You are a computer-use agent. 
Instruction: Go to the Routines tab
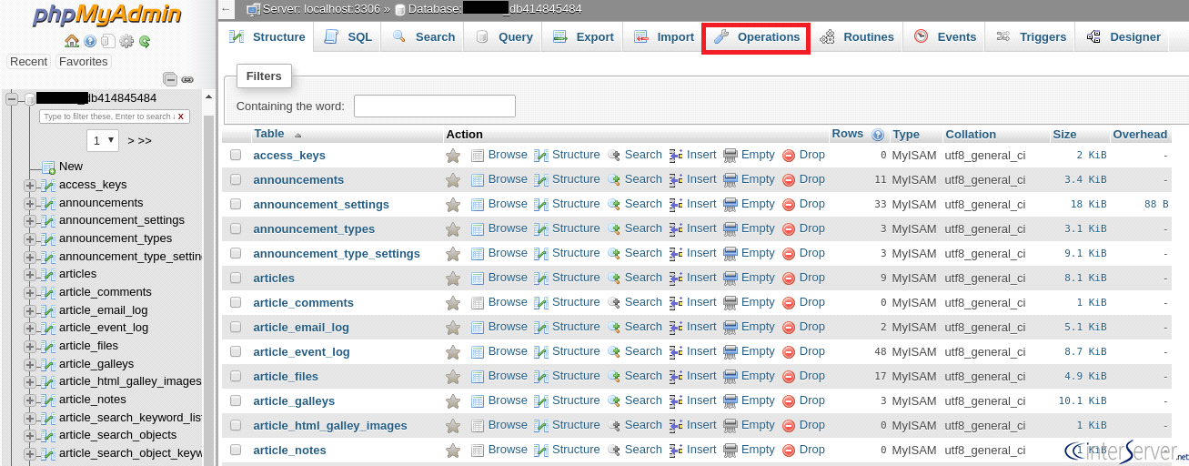[857, 37]
